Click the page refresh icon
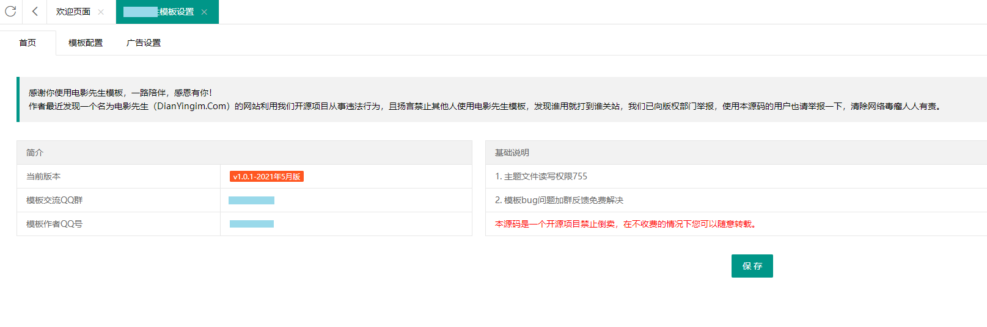 click(10, 12)
